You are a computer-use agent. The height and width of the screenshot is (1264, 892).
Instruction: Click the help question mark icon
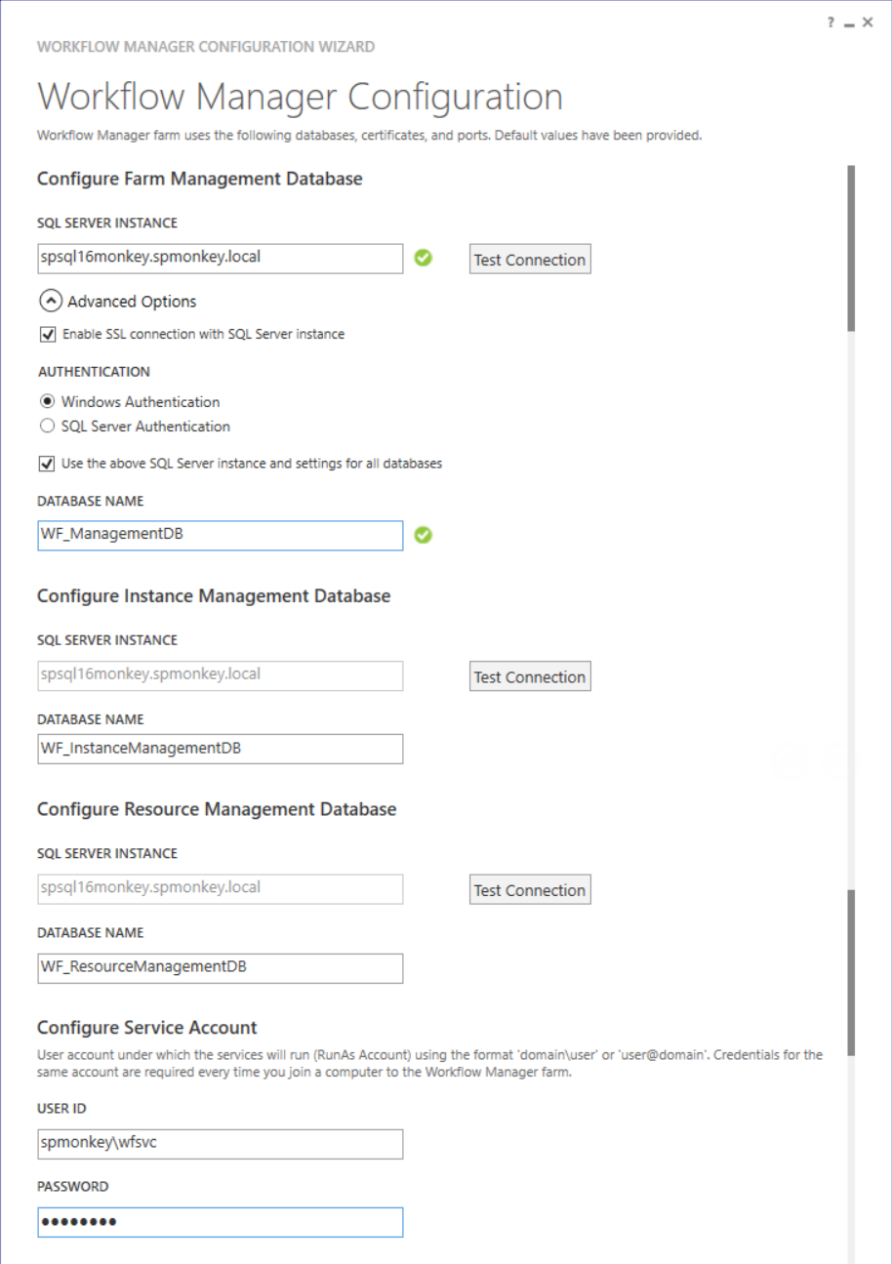coord(831,23)
